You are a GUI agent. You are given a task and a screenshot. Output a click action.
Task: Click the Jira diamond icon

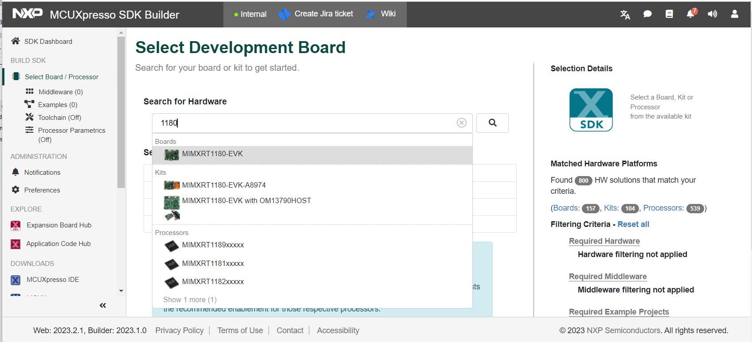[x=284, y=14]
